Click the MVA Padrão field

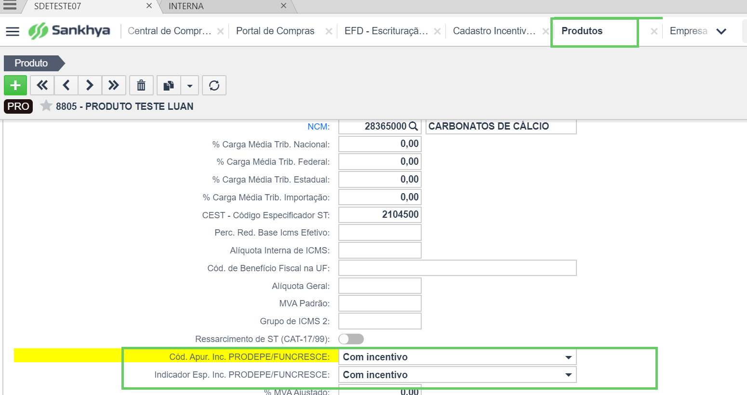click(x=380, y=303)
